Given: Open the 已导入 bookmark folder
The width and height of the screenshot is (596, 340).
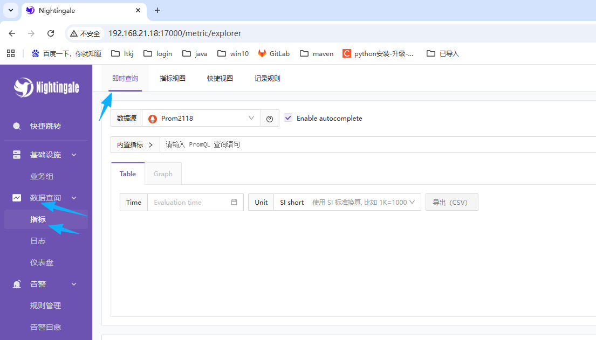Looking at the screenshot, I should point(443,53).
